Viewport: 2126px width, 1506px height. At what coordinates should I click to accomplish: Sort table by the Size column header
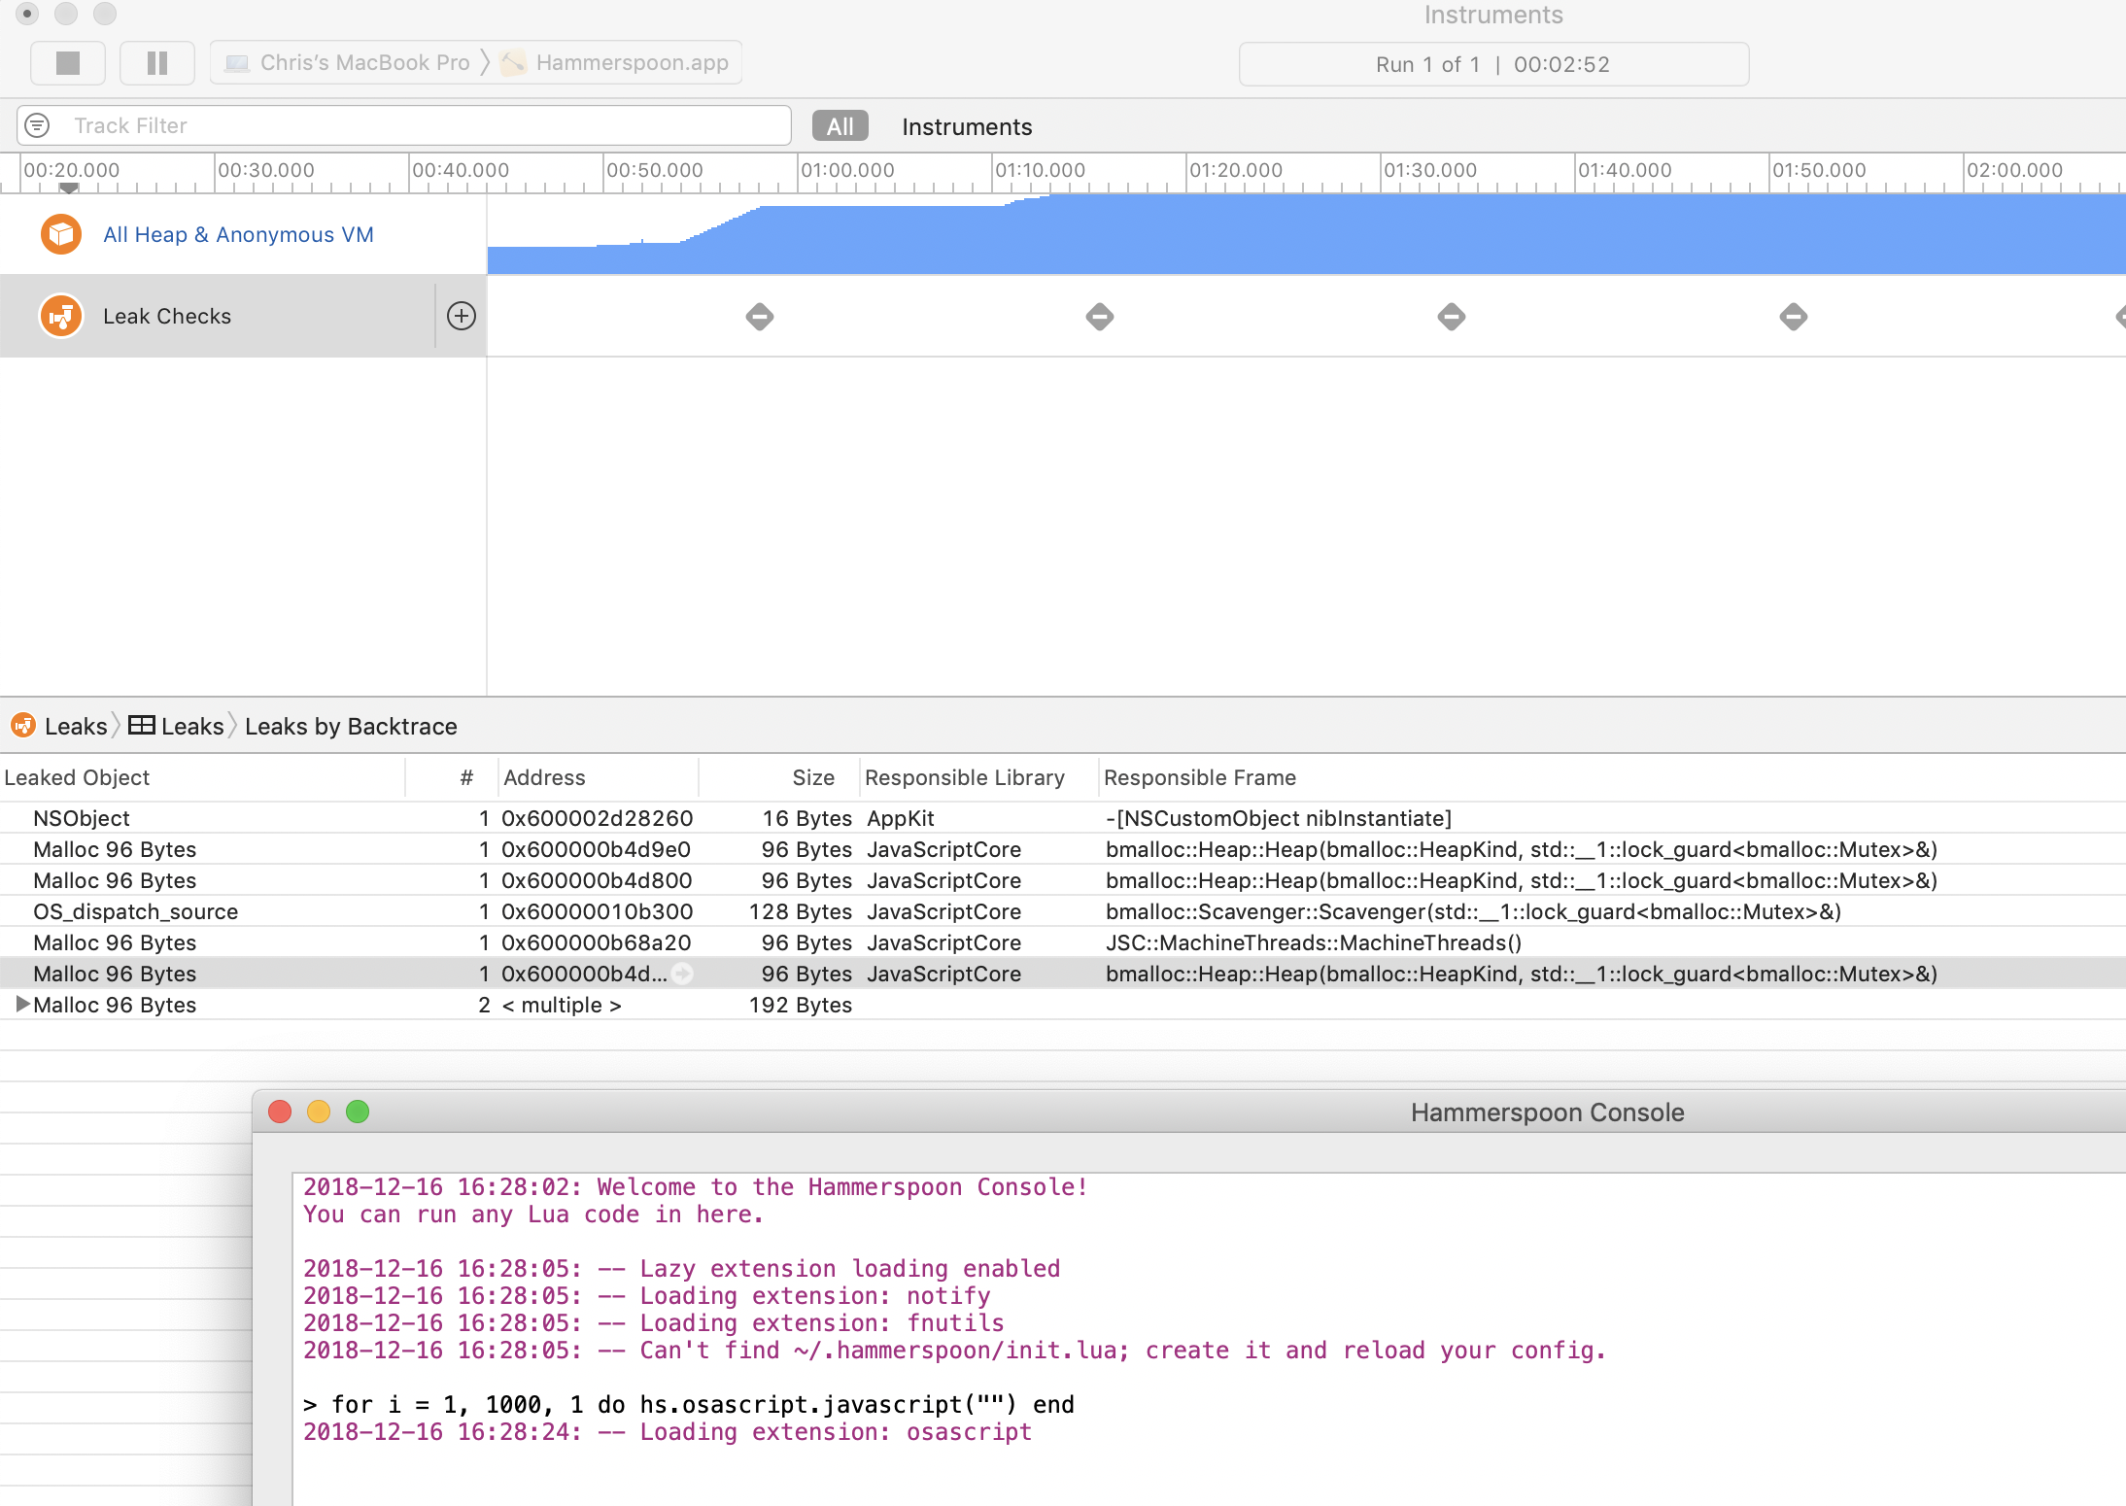click(x=812, y=777)
